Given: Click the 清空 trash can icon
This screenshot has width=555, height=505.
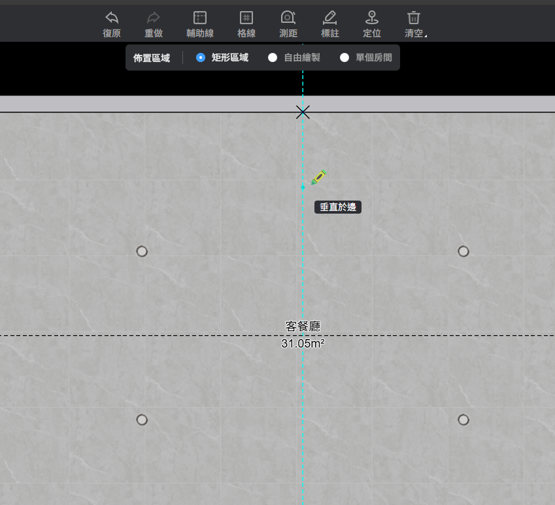Looking at the screenshot, I should click(x=414, y=18).
